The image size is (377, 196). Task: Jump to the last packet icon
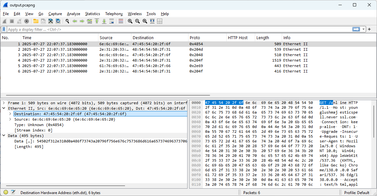[104, 21]
